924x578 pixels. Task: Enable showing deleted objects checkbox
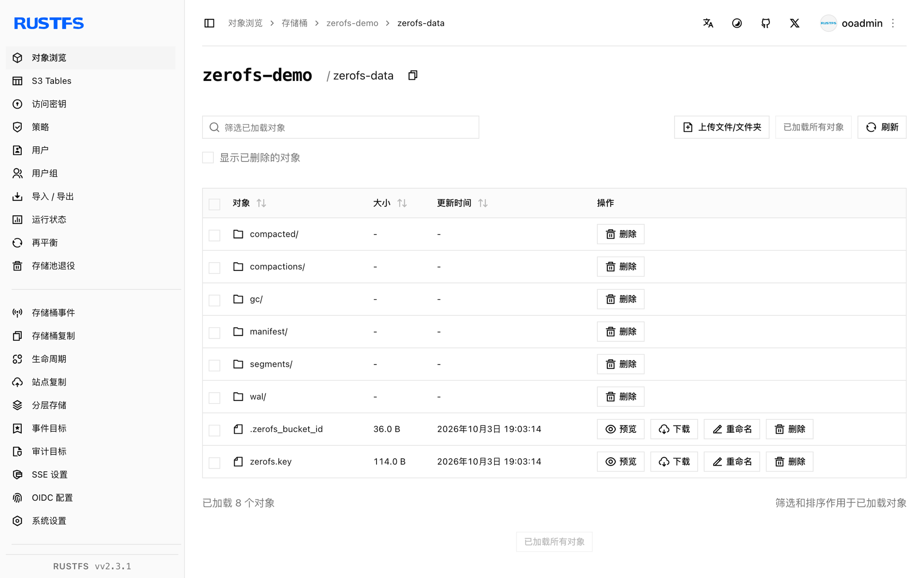coord(208,158)
